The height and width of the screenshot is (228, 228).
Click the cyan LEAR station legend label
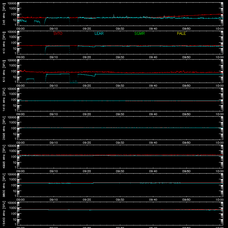[99, 33]
